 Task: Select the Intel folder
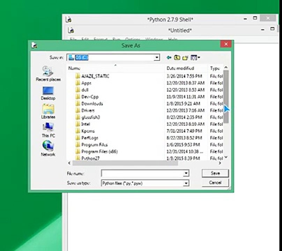[x=86, y=124]
